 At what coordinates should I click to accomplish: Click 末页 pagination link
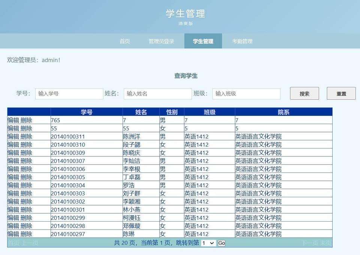[326, 243]
